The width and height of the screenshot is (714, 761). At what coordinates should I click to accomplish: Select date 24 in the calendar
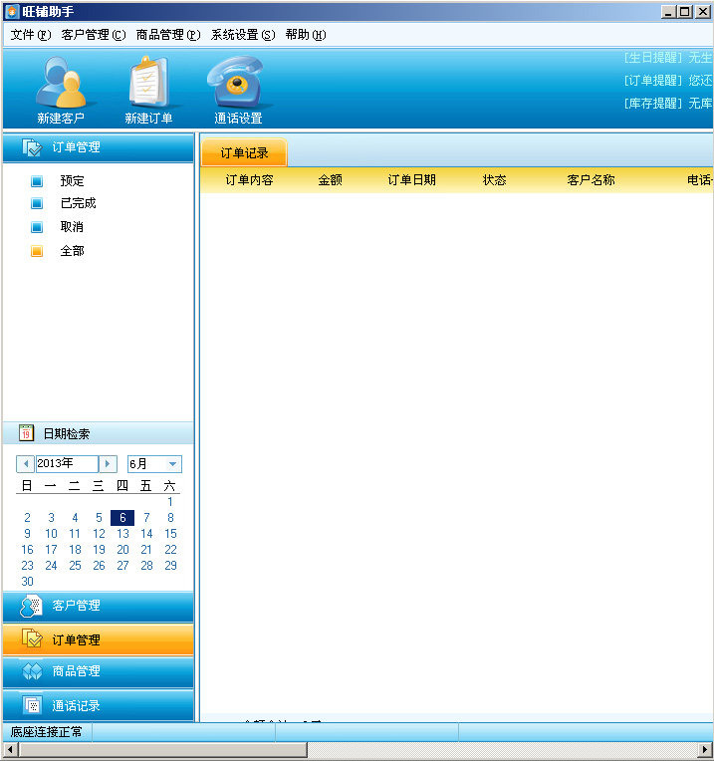(x=51, y=566)
